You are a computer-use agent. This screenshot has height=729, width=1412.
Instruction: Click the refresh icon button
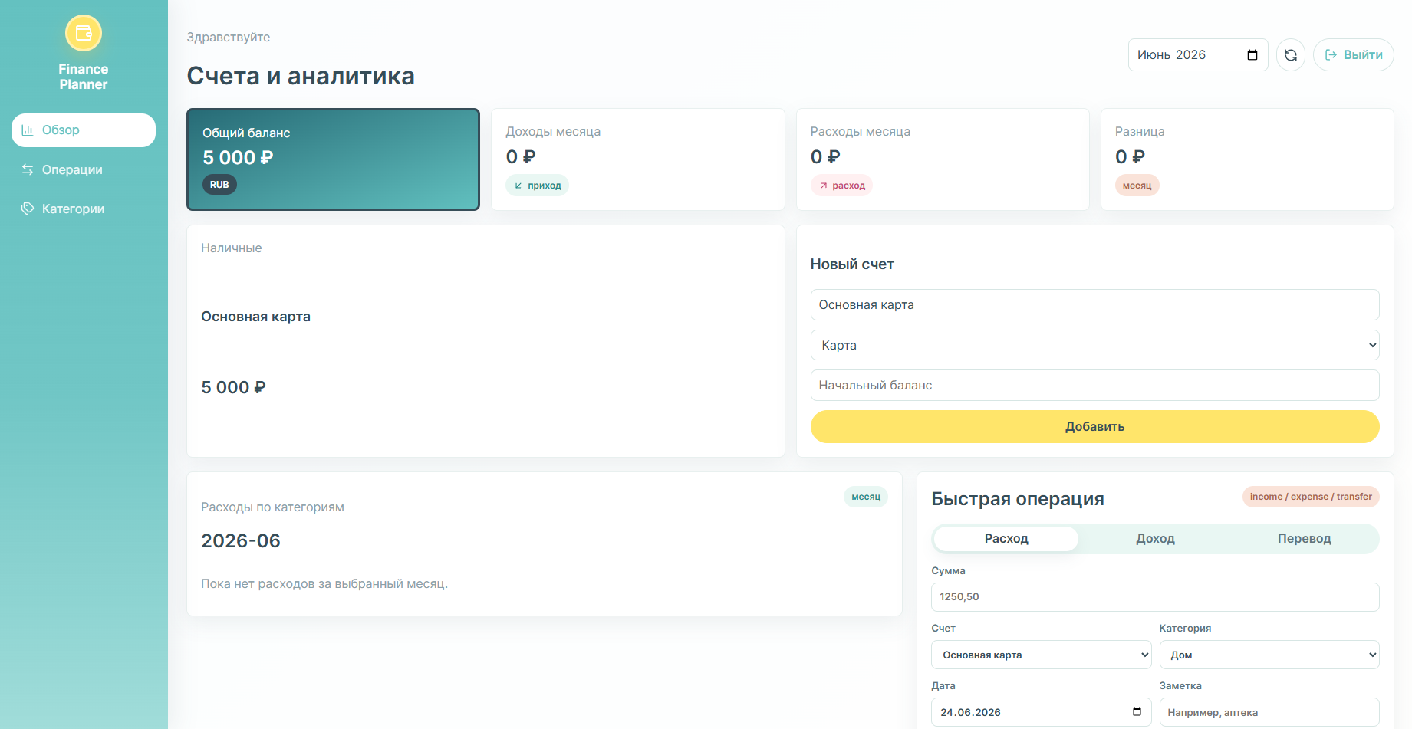(1291, 55)
